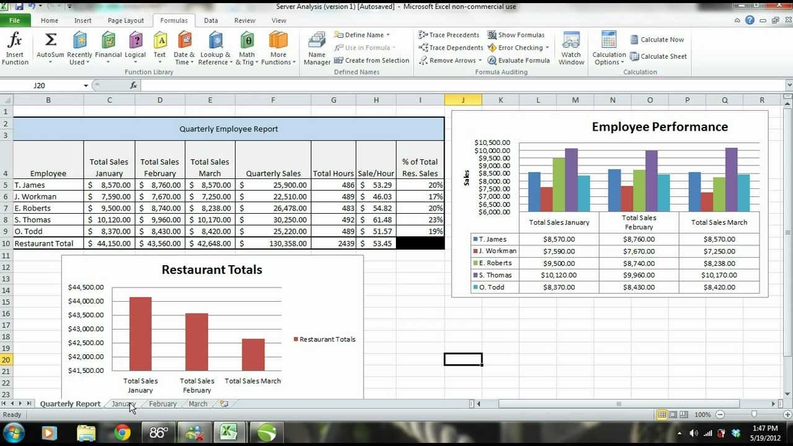Click the Restaurant Totals legend entry
Image resolution: width=793 pixels, height=446 pixels.
pos(325,339)
